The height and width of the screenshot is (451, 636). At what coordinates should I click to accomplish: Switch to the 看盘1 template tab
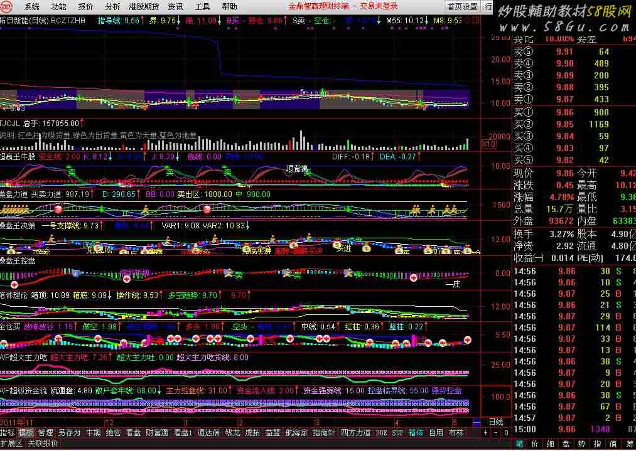pos(183,433)
